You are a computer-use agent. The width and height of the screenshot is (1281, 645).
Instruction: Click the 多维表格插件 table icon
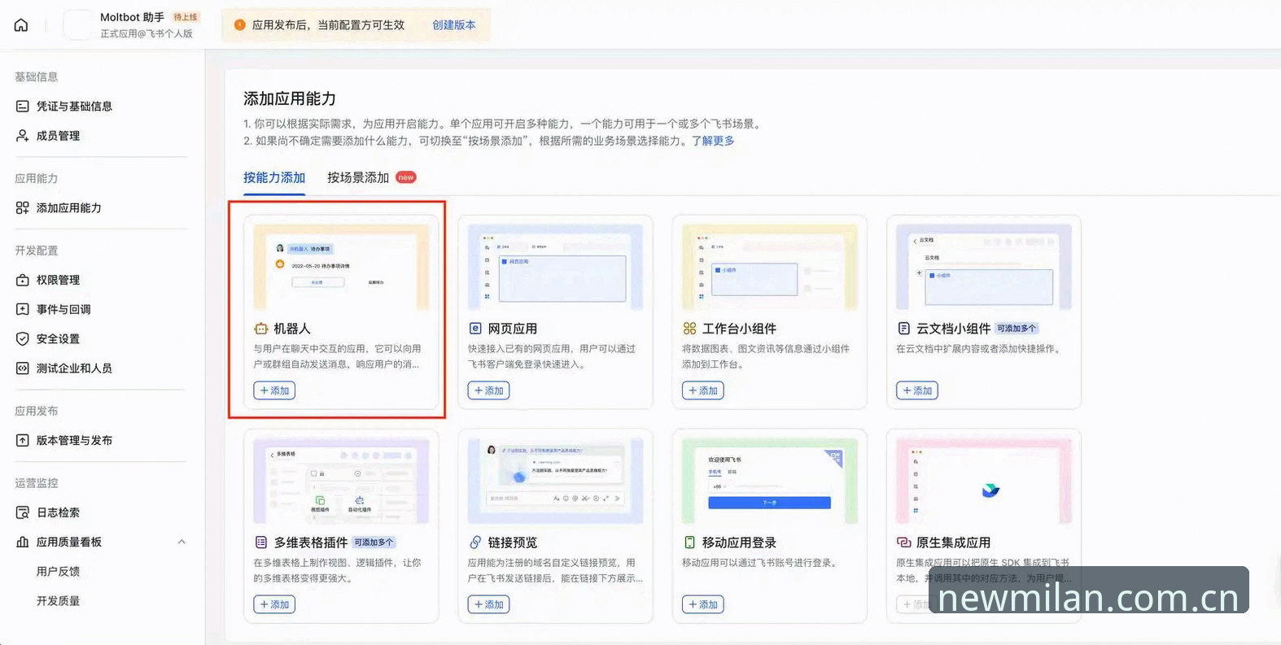[261, 543]
